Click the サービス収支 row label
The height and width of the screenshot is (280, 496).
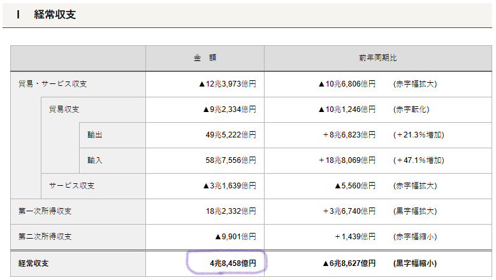coord(72,186)
